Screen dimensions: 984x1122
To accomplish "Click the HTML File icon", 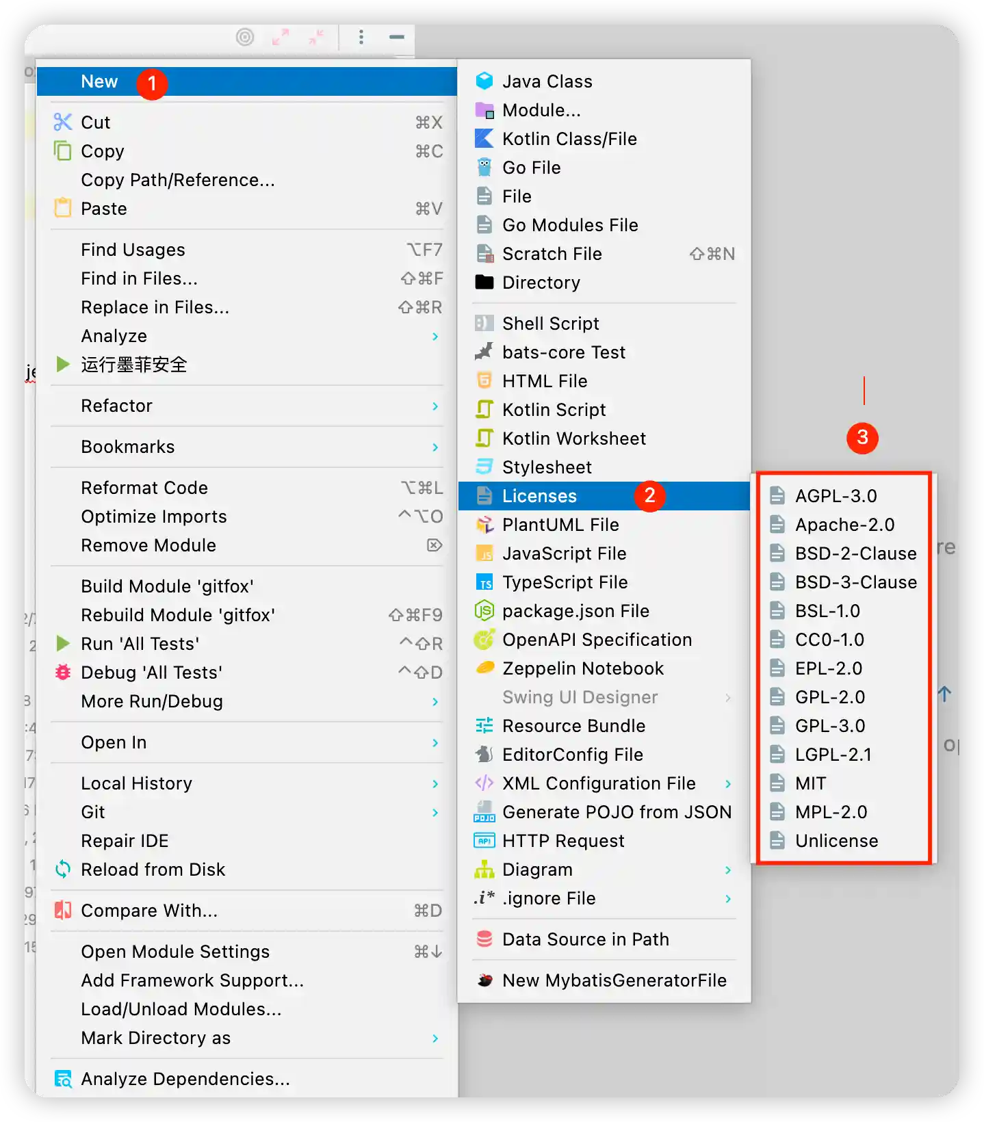I will (484, 381).
